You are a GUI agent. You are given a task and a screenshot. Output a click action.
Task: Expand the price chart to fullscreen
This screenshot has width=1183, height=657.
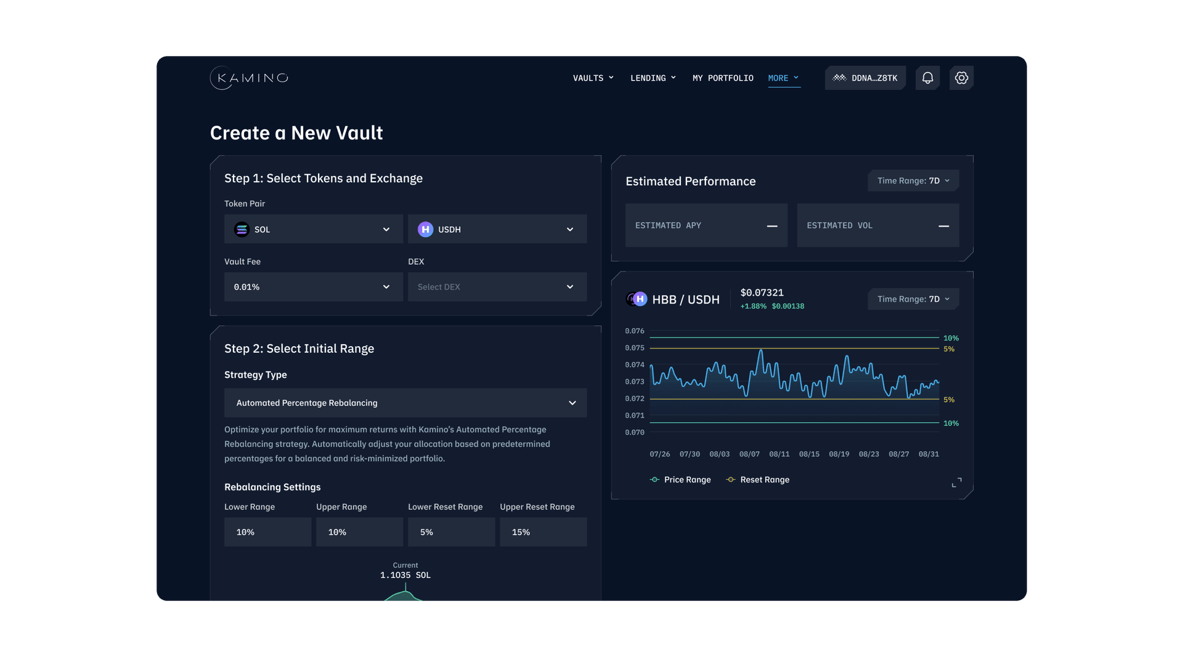[956, 483]
